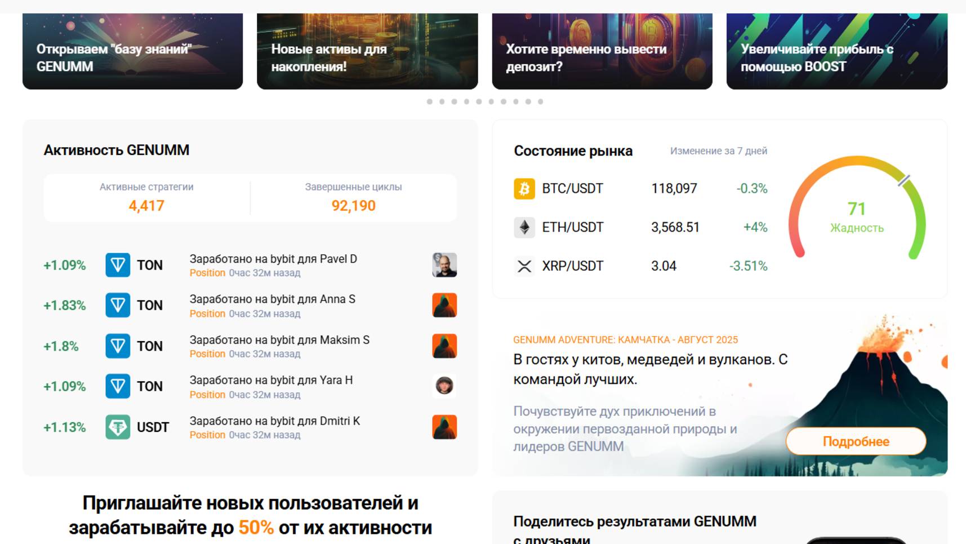Screen dimensions: 966x544
Task: Open the 'база знаний GENUMM' banner
Action: 131,48
